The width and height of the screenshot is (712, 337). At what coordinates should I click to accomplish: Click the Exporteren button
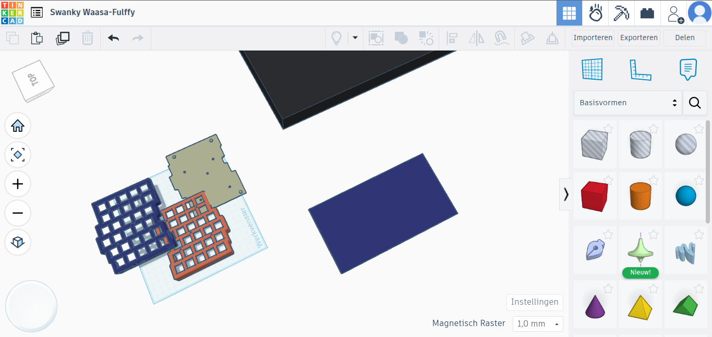(x=638, y=38)
